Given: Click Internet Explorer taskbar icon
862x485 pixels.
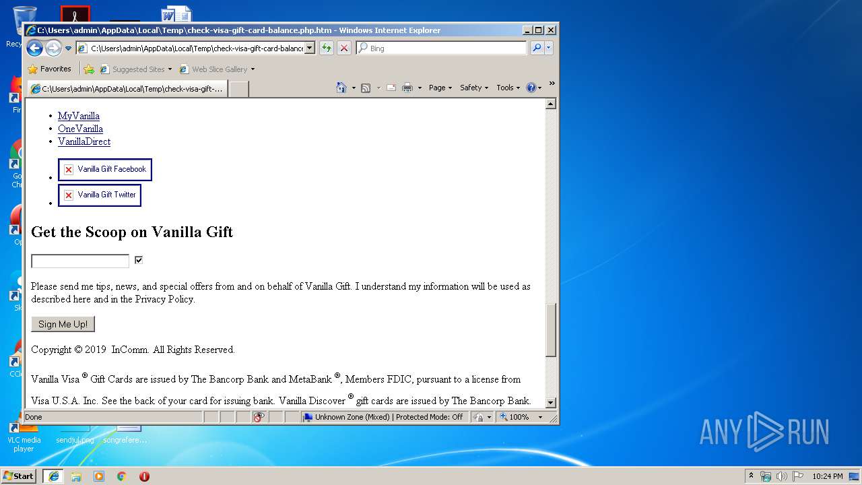Looking at the screenshot, I should click(53, 476).
